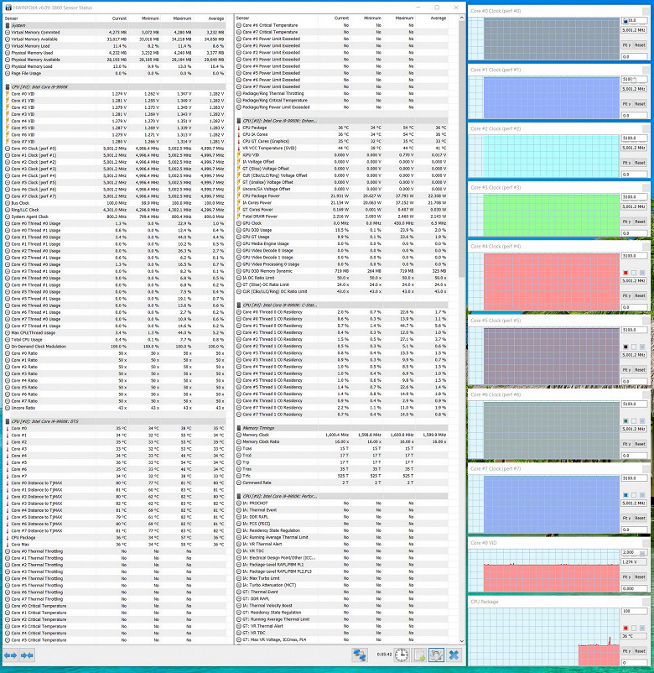The width and height of the screenshot is (654, 673).
Task: Collapse the Memory Timings group header
Action: pyautogui.click(x=342, y=428)
